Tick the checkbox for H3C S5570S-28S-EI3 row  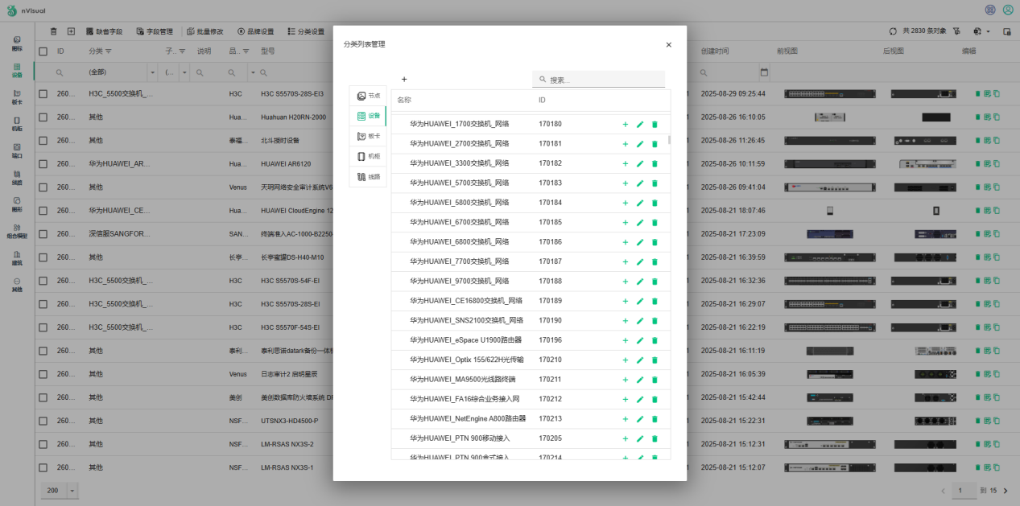click(43, 94)
